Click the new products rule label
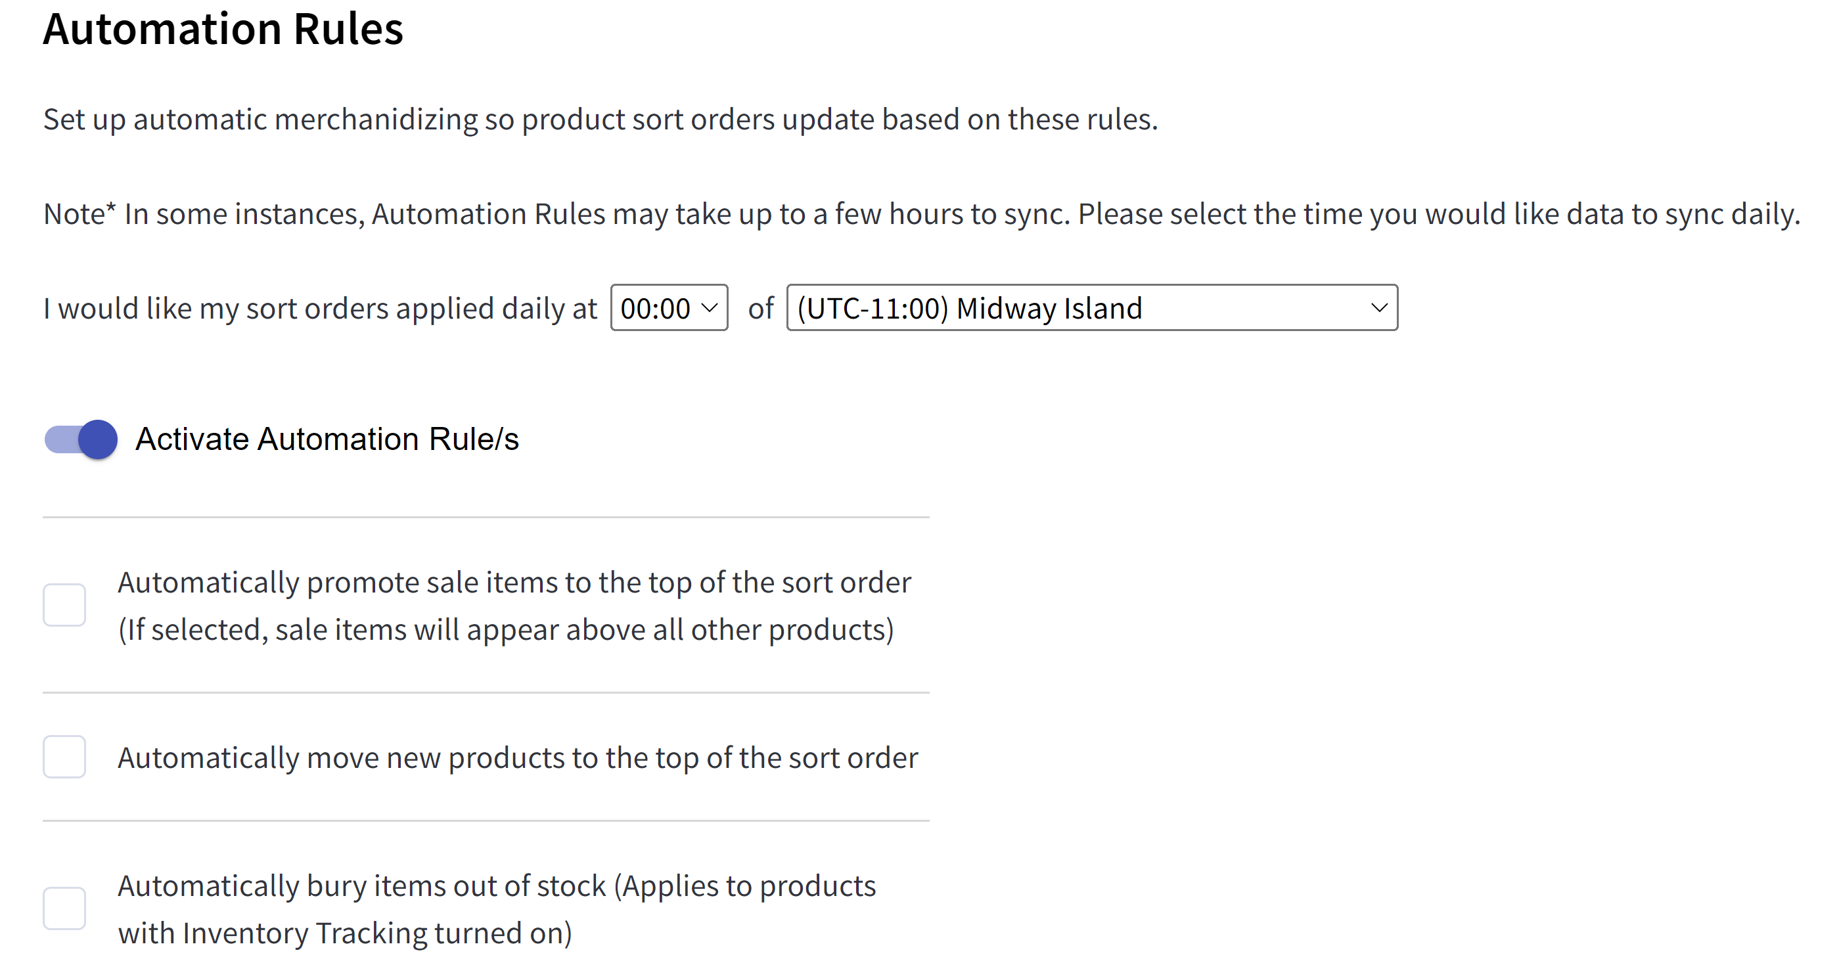The height and width of the screenshot is (963, 1837). click(517, 757)
